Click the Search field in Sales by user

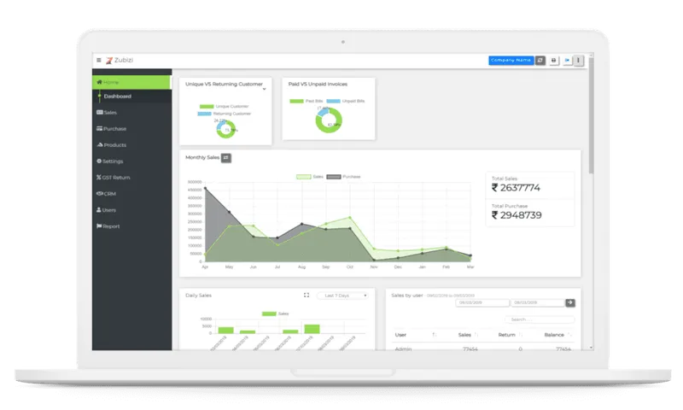[540, 319]
